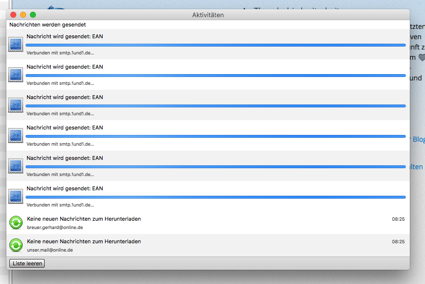Image resolution: width=425 pixels, height=284 pixels.
Task: Click the progress bar of the fifth sending message
Action: 216,167
